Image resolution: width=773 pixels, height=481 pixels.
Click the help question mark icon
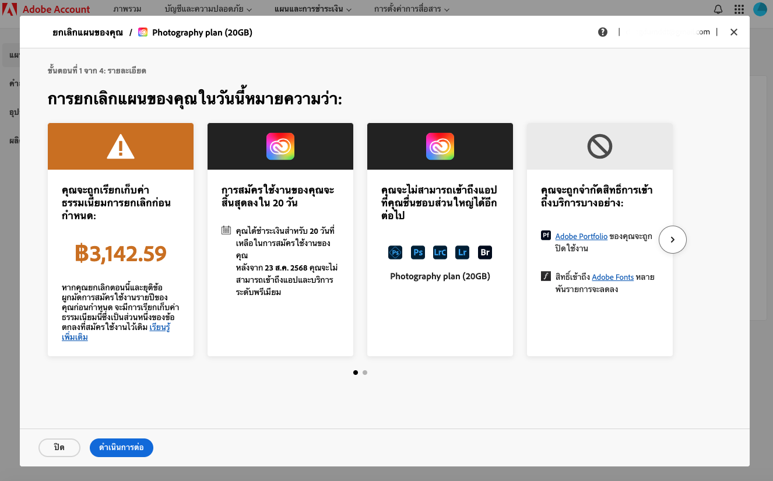[603, 32]
